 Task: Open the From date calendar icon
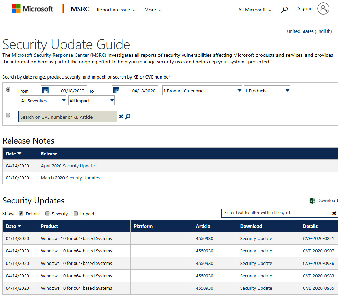pyautogui.click(x=46, y=91)
